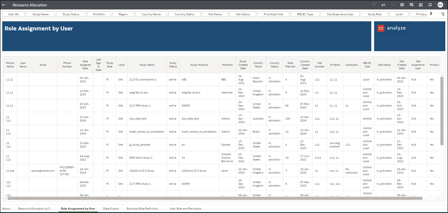Open the Site Status filter pill
Viewport: 448px width, 213px height.
[x=243, y=14]
